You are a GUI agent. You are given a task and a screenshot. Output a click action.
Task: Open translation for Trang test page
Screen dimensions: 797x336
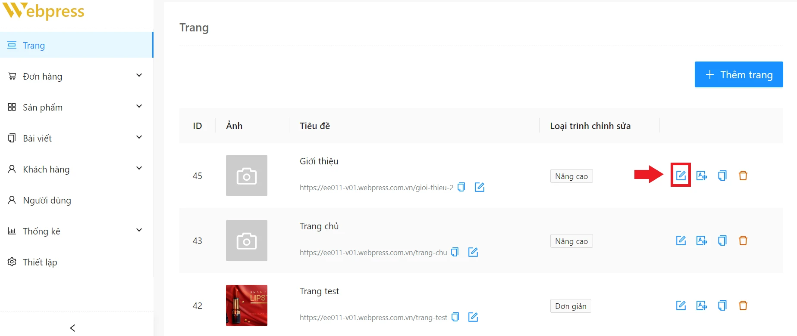pos(701,305)
